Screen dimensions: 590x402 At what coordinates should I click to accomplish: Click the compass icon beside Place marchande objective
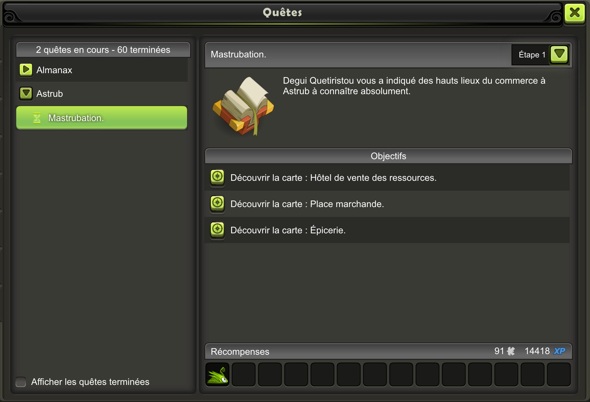[217, 203]
